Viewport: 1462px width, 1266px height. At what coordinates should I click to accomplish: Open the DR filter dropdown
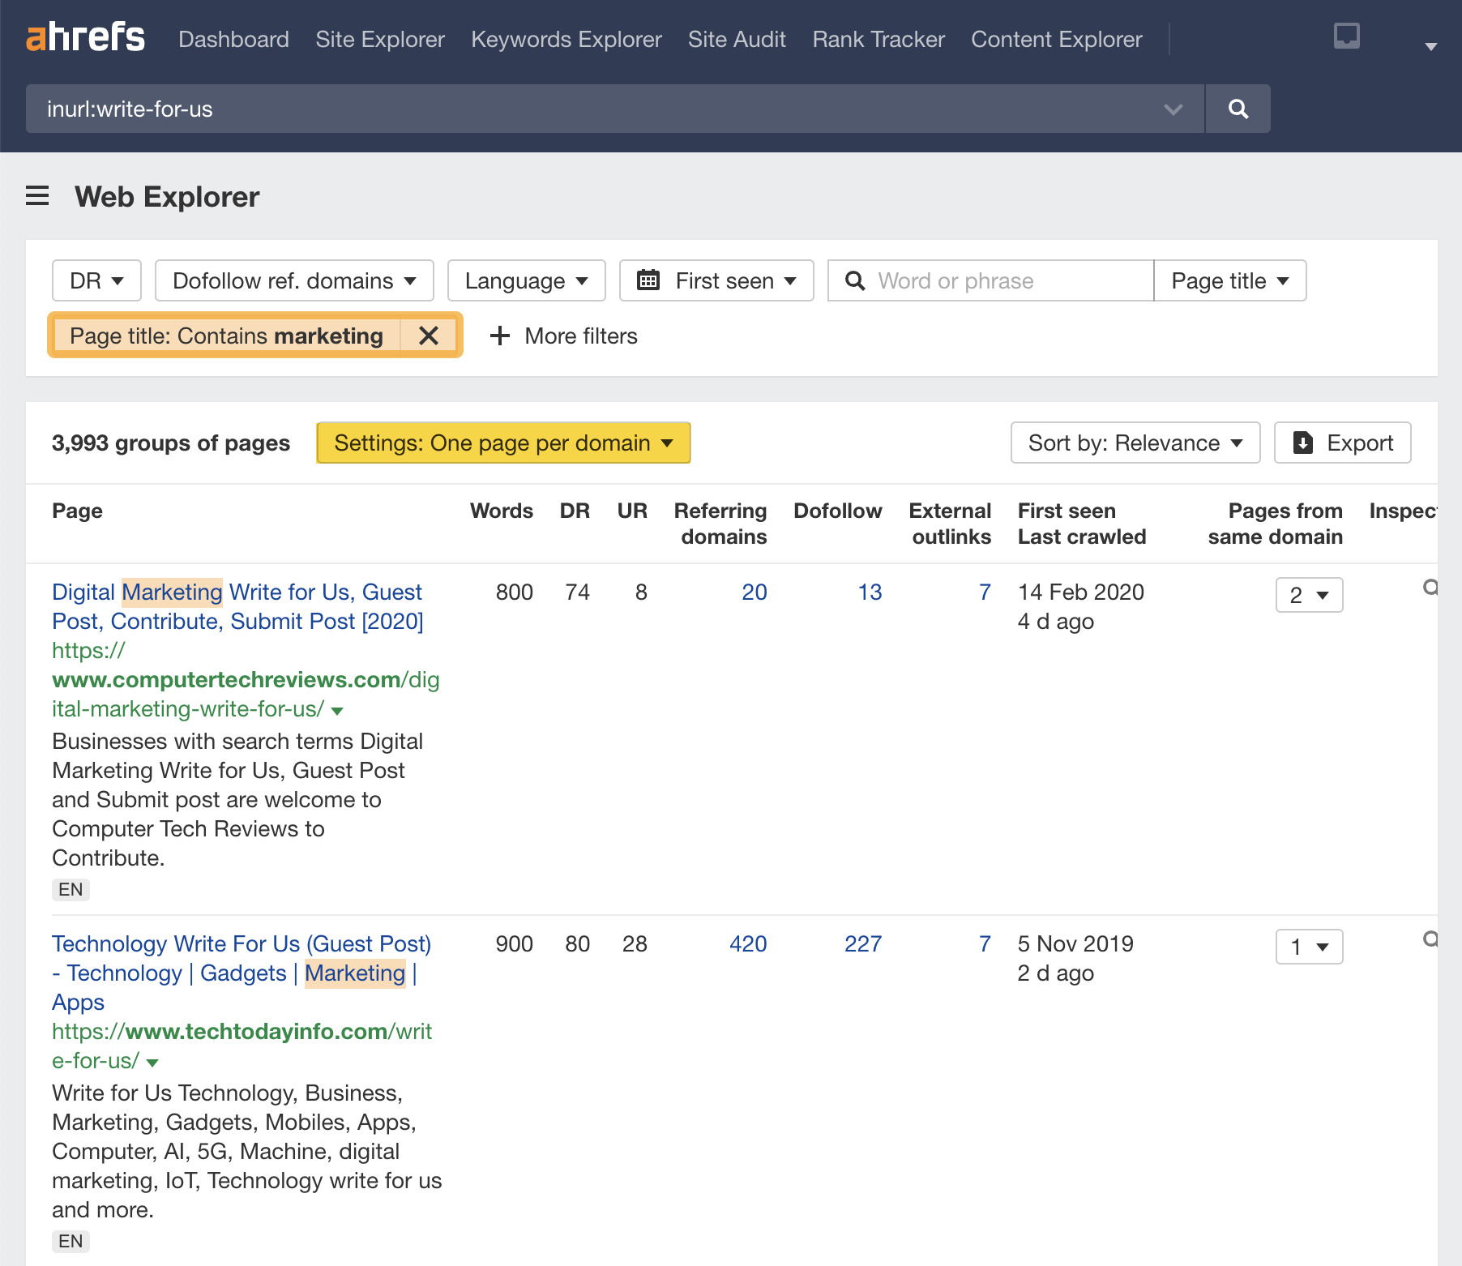click(x=96, y=280)
